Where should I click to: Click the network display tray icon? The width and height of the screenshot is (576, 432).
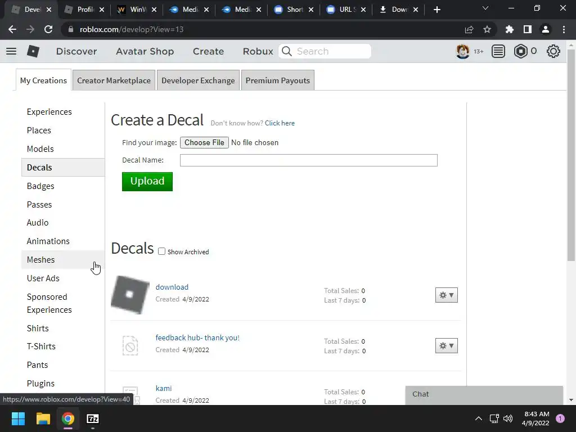[x=494, y=418]
